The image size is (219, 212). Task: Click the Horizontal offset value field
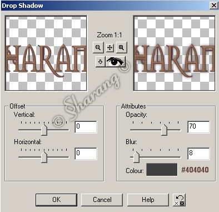pyautogui.click(x=86, y=154)
